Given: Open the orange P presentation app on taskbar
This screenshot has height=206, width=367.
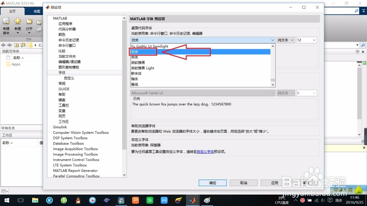Looking at the screenshot, I should coord(135,201).
